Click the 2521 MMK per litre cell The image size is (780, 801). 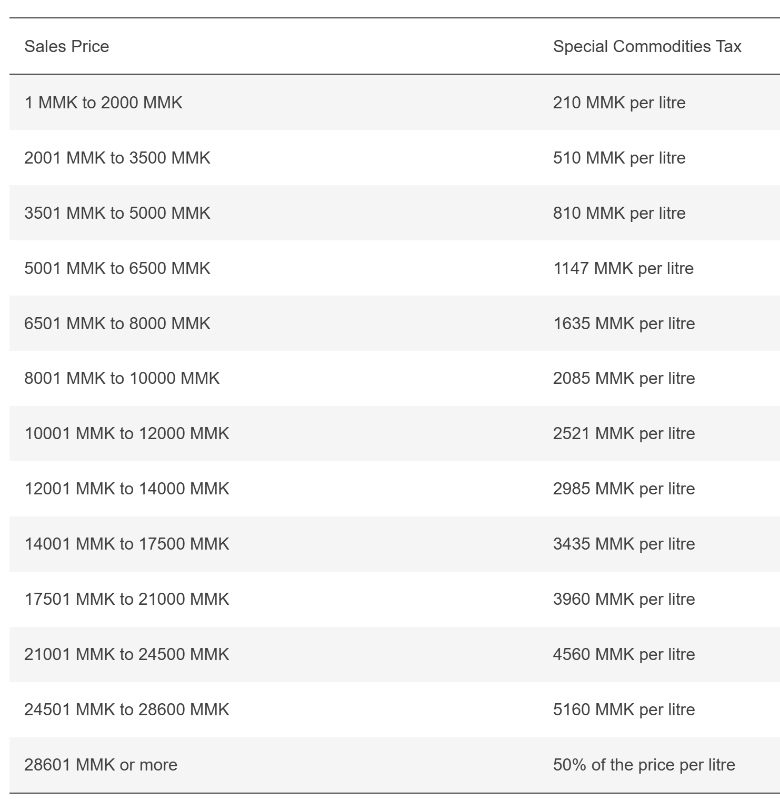pyautogui.click(x=624, y=433)
